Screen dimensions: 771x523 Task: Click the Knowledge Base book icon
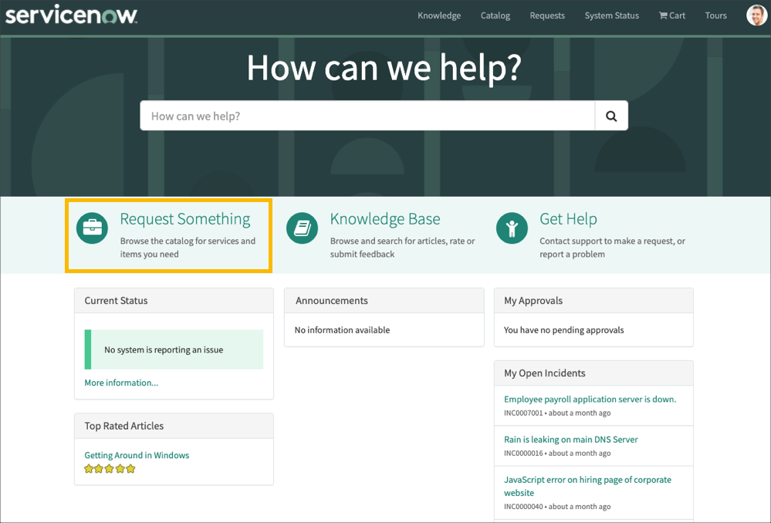pyautogui.click(x=302, y=228)
